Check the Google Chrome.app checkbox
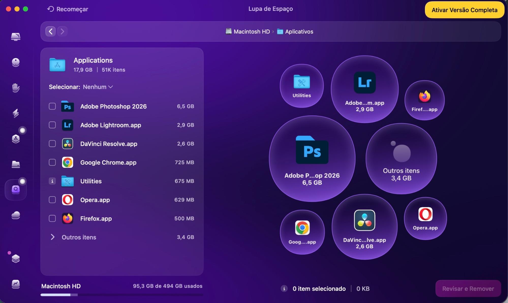 click(52, 162)
